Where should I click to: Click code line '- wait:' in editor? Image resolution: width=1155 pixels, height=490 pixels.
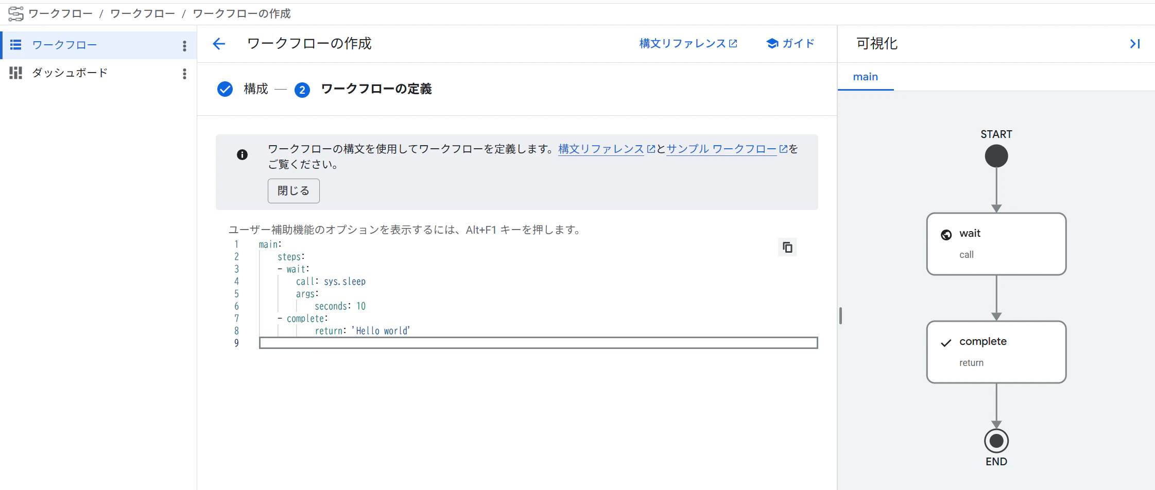pos(294,269)
